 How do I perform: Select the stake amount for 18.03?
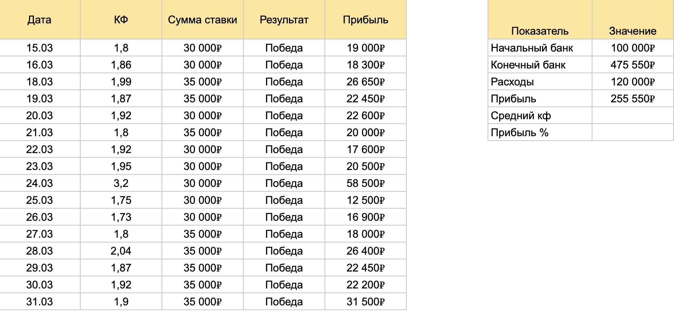tap(202, 82)
